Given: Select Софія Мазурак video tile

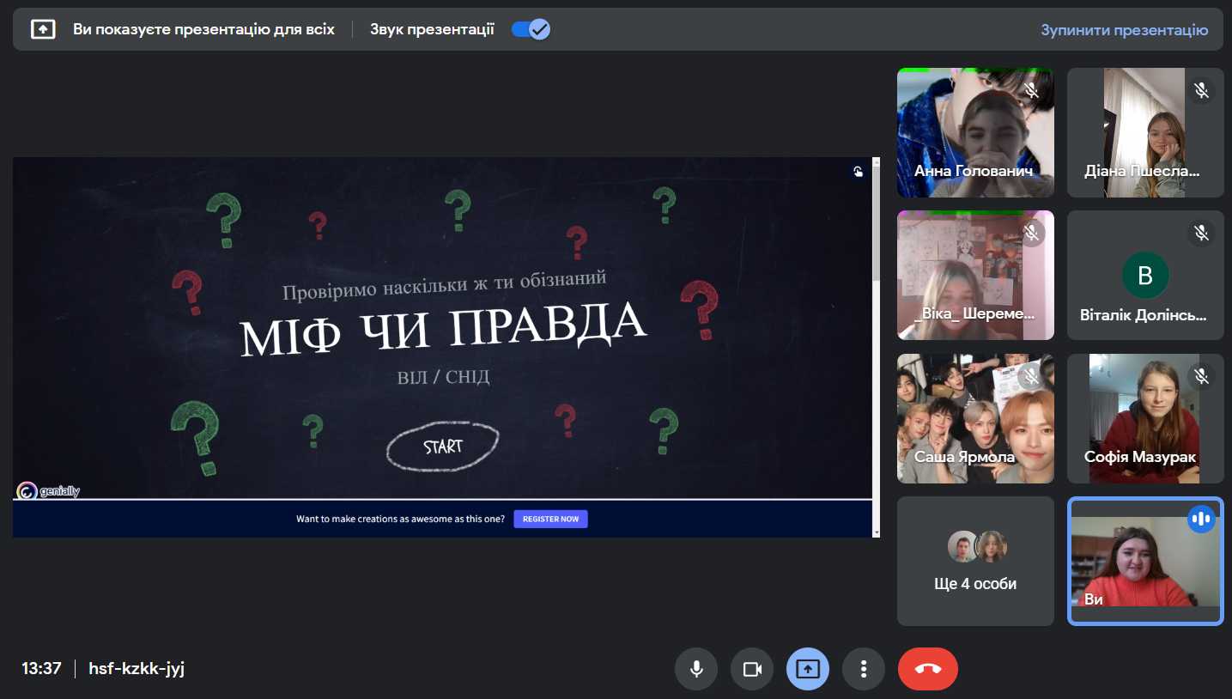Looking at the screenshot, I should (x=1145, y=418).
